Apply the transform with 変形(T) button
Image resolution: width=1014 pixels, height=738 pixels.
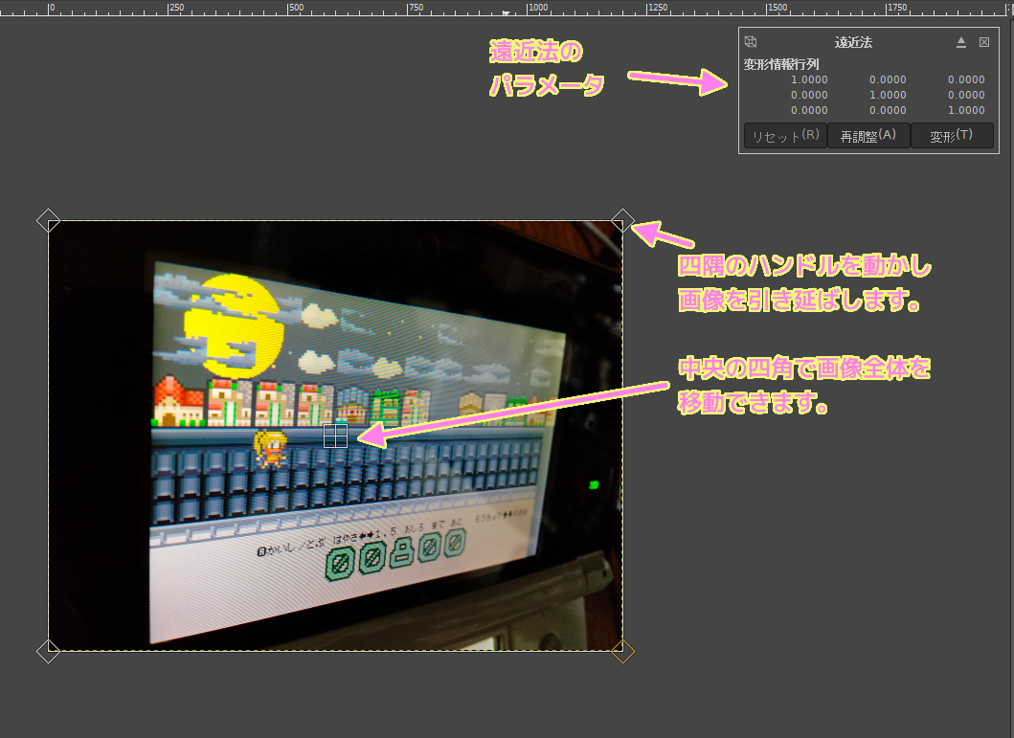(951, 137)
